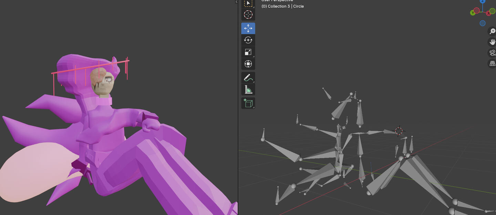Image resolution: width=496 pixels, height=215 pixels.
Task: Click the zoom magnifier viewport button
Action: 492,31
